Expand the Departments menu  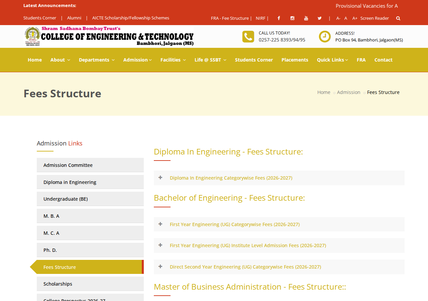(97, 60)
